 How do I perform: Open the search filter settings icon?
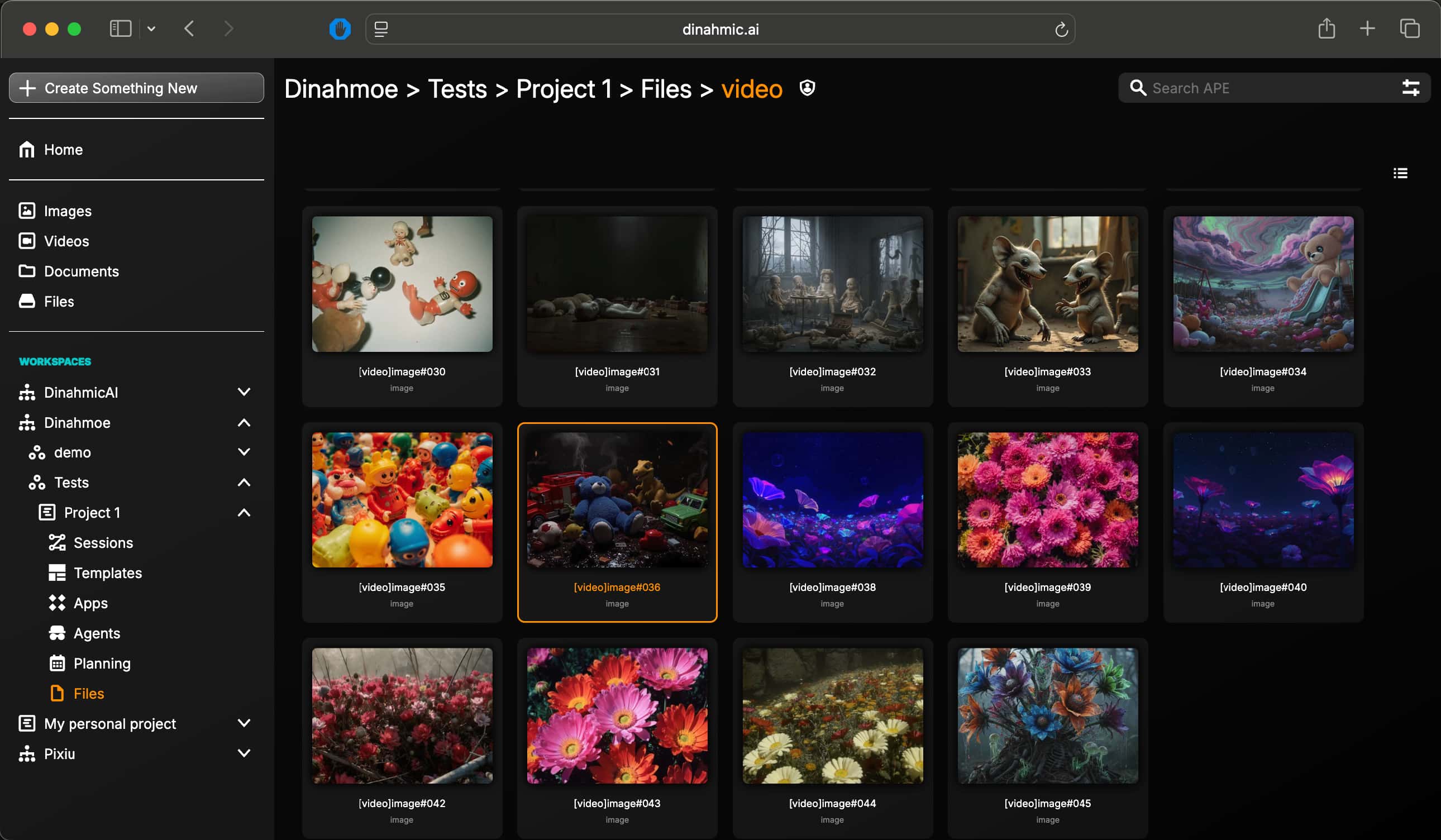(x=1411, y=88)
